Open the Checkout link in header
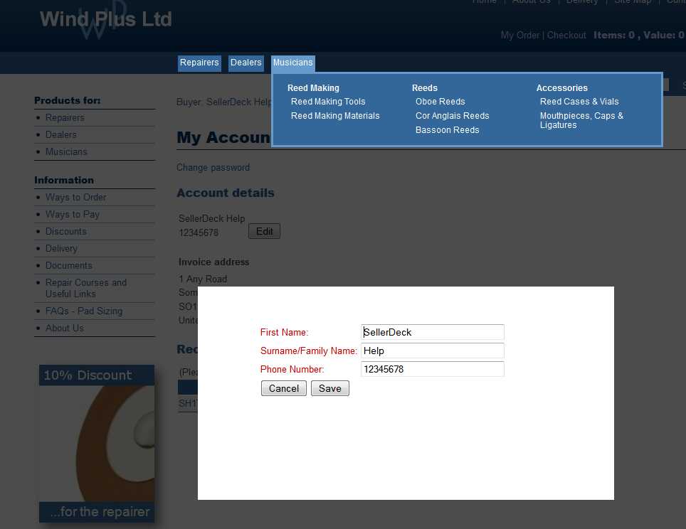The height and width of the screenshot is (529, 686). click(x=566, y=35)
